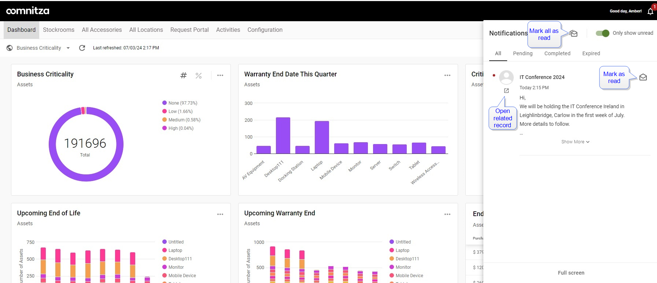Open the Activities tab
The width and height of the screenshot is (657, 283).
(228, 30)
